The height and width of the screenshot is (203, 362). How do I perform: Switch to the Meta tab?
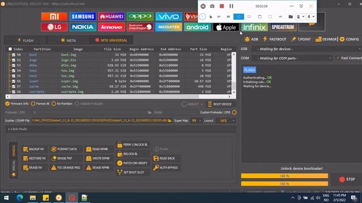click(x=68, y=40)
